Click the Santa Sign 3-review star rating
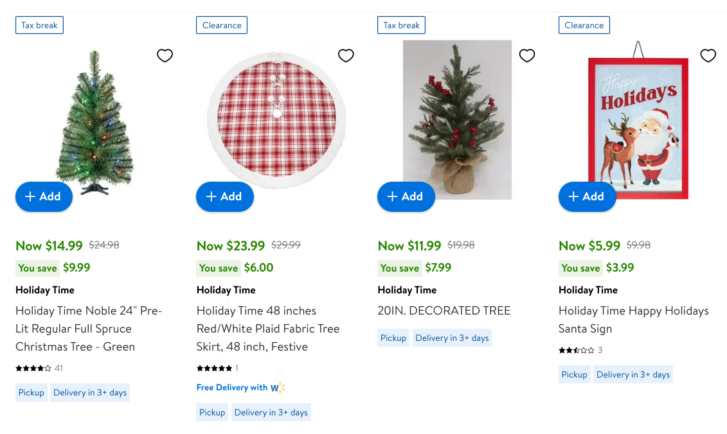The width and height of the screenshot is (727, 434). pyautogui.click(x=577, y=351)
